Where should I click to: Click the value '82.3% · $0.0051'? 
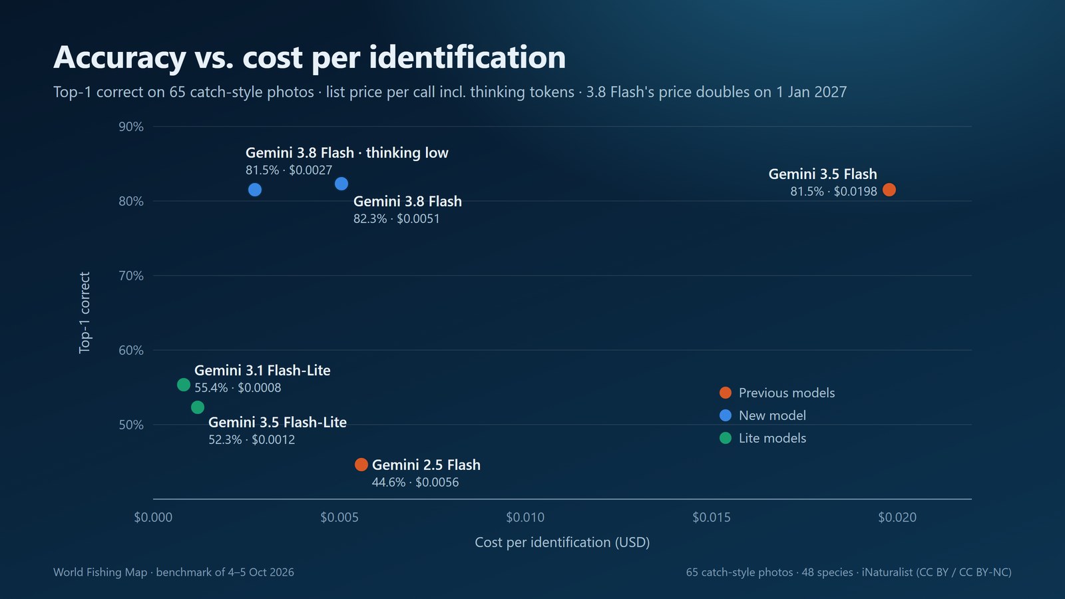pos(397,218)
